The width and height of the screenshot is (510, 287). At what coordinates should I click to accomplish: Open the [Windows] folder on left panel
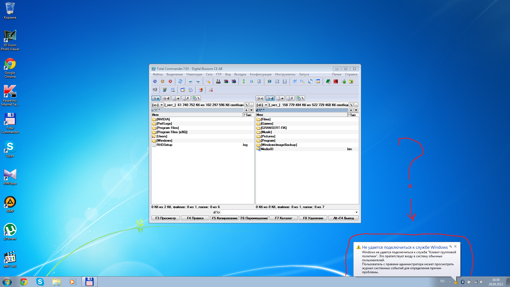coord(164,140)
